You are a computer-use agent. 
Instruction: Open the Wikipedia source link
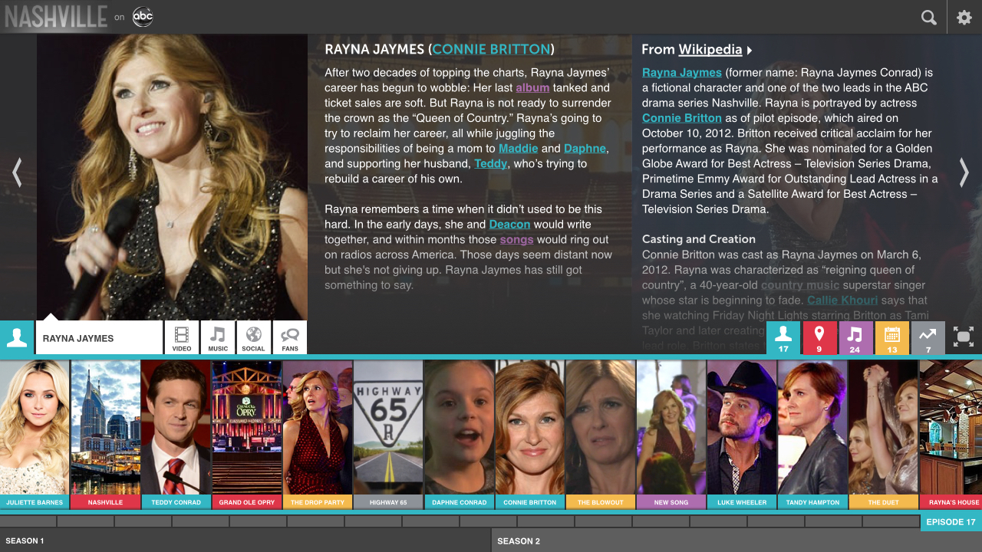710,49
